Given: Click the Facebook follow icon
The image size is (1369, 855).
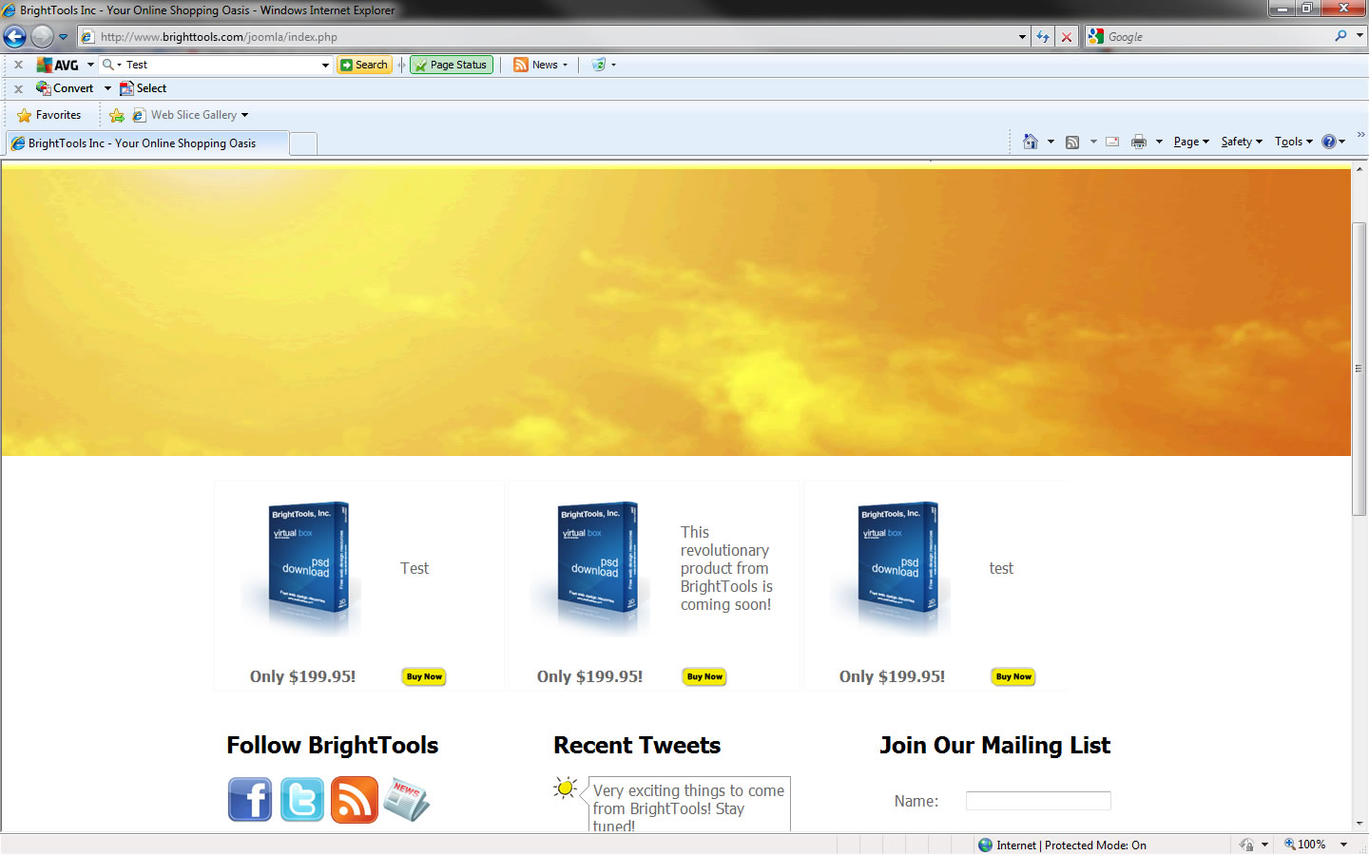Looking at the screenshot, I should coord(250,799).
